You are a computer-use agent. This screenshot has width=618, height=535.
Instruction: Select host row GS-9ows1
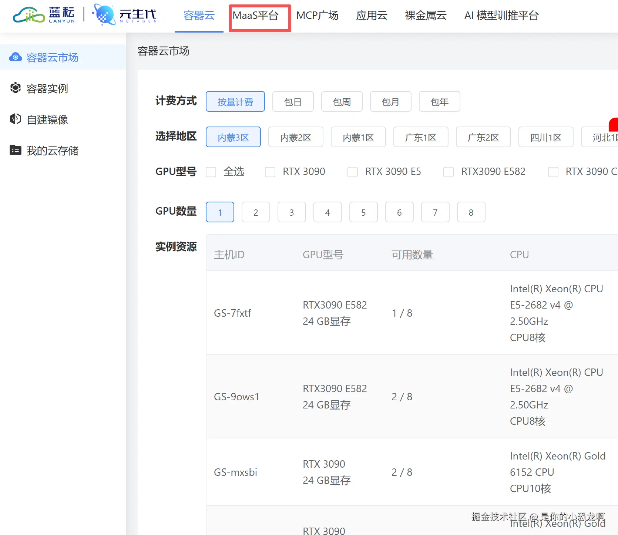click(412, 397)
